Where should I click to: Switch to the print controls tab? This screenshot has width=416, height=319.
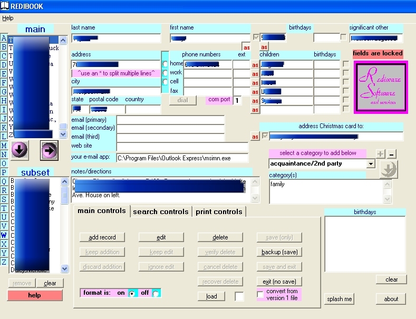(219, 212)
